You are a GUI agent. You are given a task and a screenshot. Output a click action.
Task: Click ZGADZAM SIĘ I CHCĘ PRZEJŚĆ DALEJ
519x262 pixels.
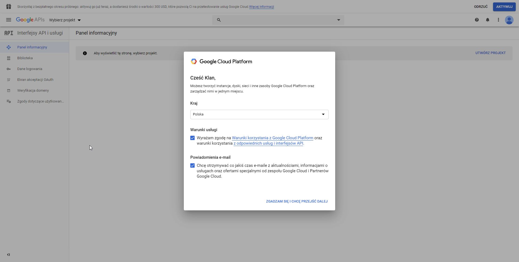coord(297,201)
